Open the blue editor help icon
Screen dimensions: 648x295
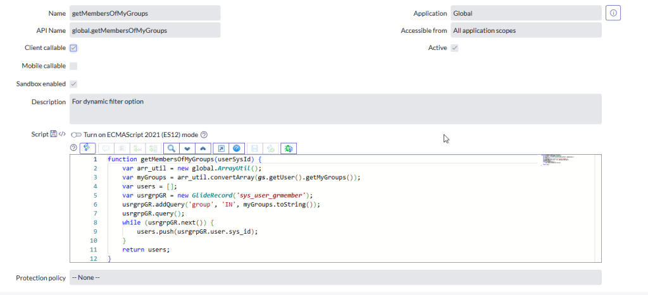pyautogui.click(x=236, y=148)
